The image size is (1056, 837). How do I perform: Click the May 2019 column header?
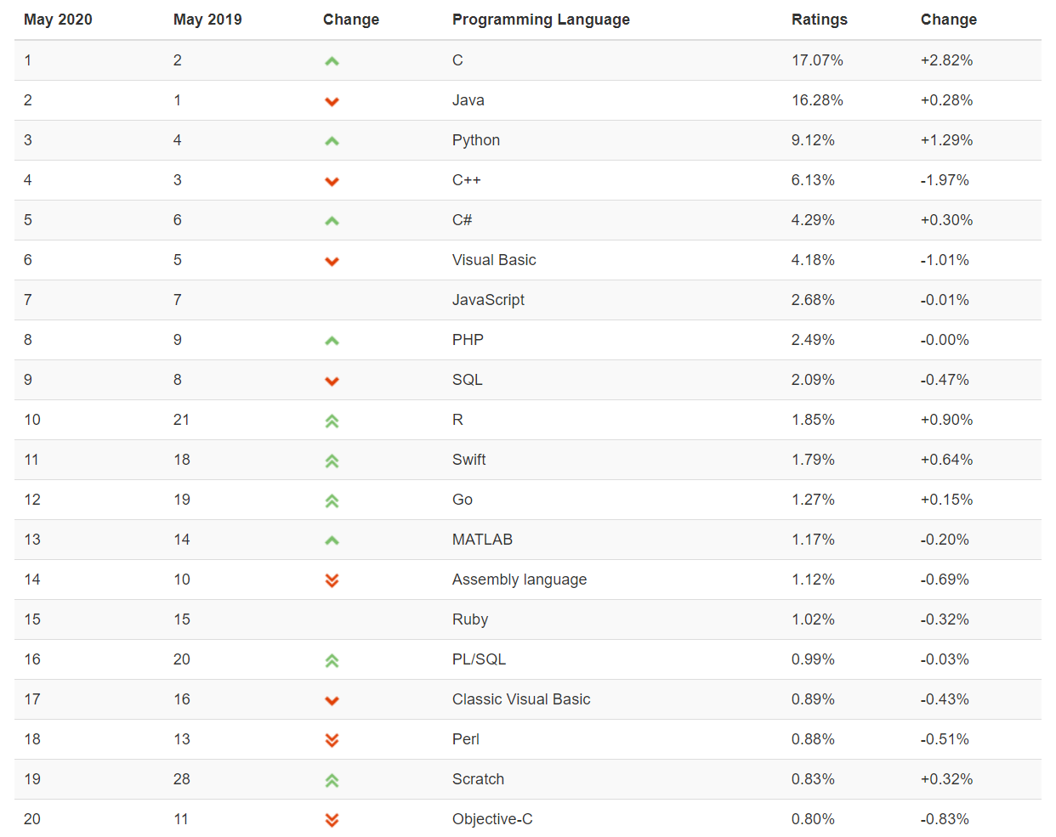207,20
